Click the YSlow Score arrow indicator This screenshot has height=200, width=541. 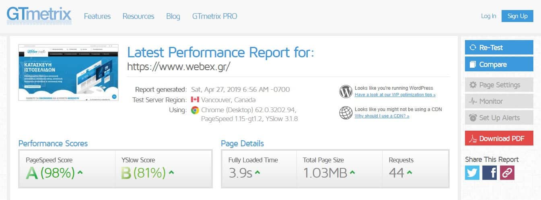(x=171, y=173)
